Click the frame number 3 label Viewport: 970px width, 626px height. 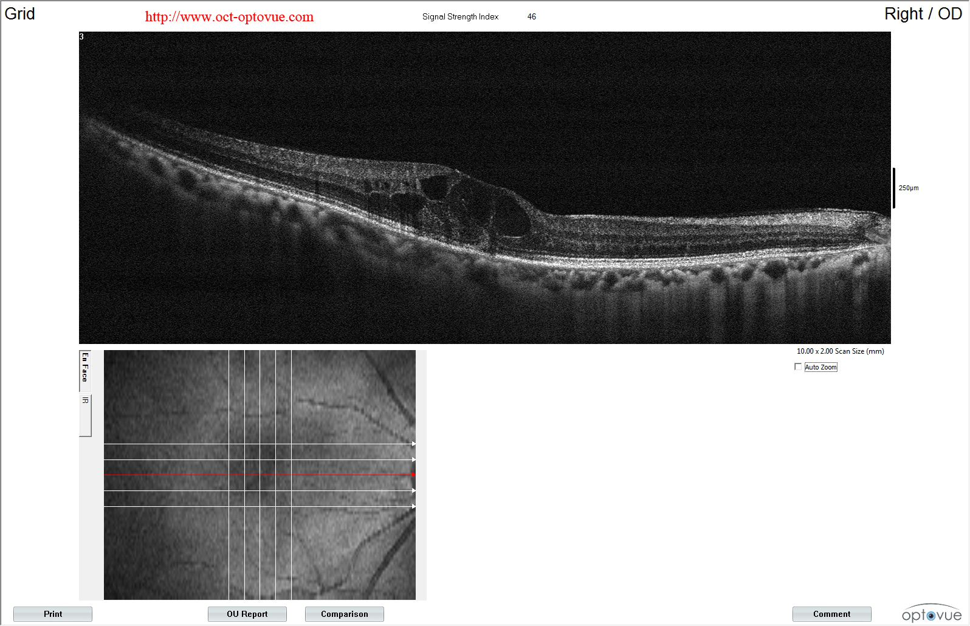(81, 36)
